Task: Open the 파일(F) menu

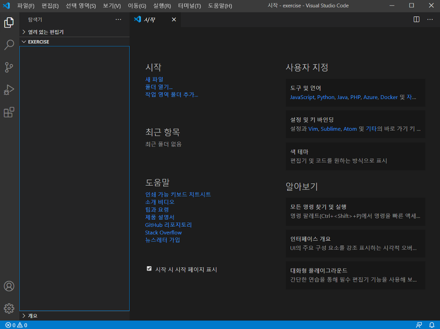Action: point(25,6)
